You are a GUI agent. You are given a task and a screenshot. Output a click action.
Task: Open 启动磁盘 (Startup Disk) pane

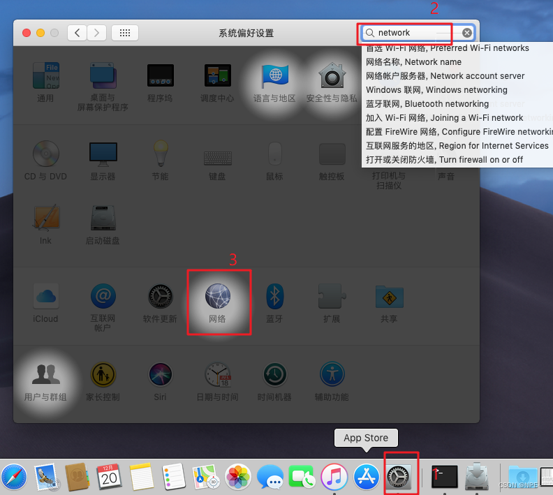coord(103,225)
